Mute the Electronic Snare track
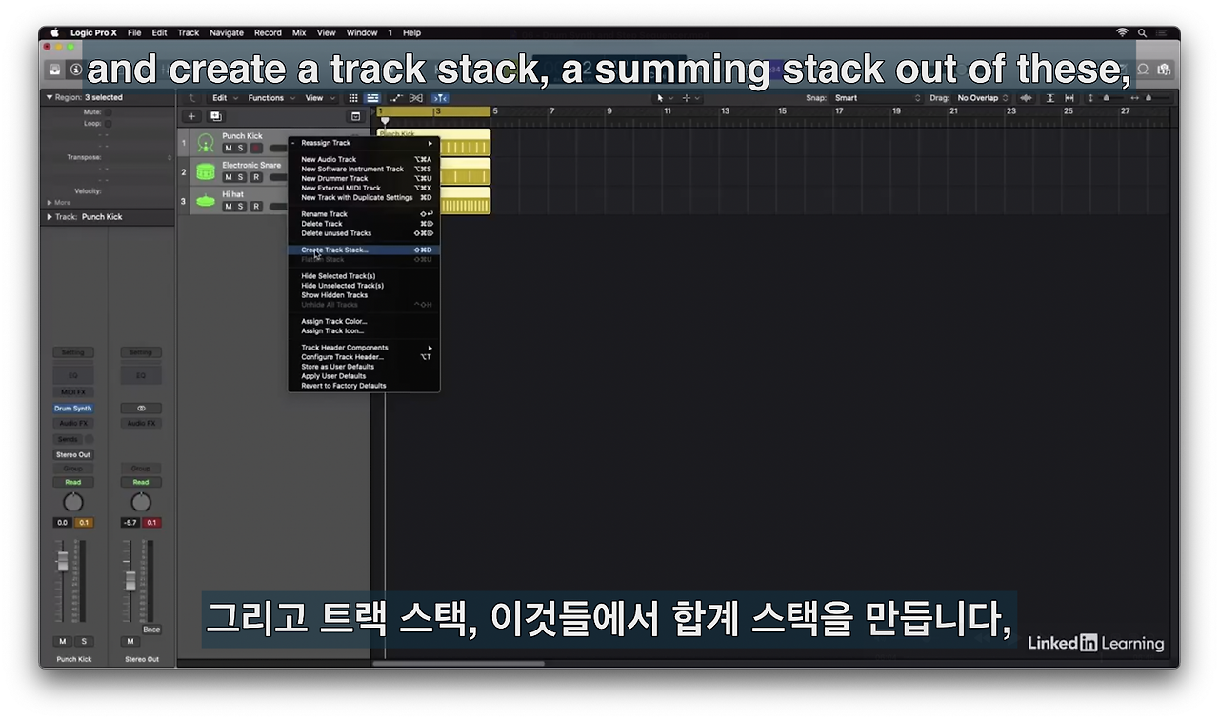This screenshot has height=720, width=1219. coord(229,177)
